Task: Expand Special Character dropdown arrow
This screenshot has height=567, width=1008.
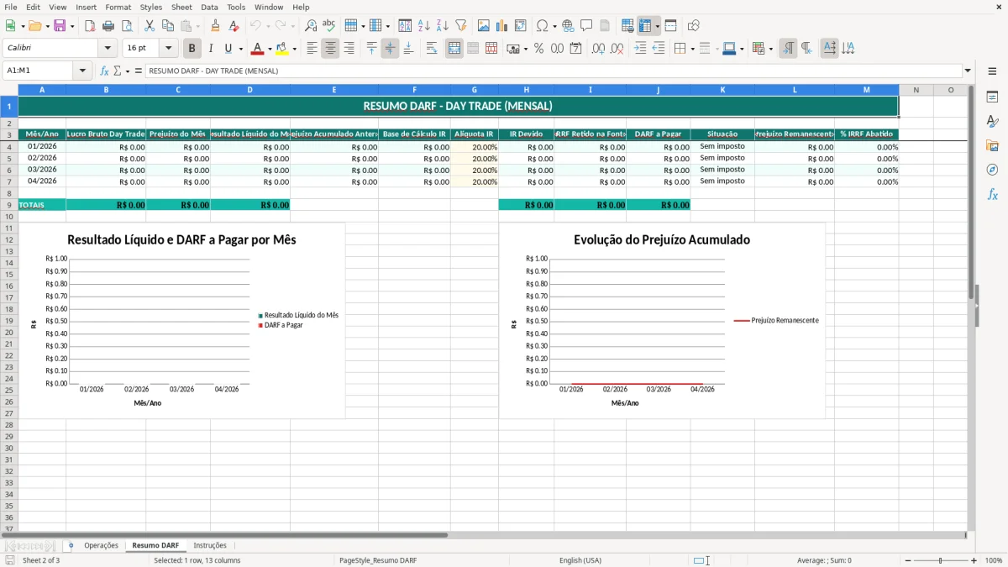Action: (554, 26)
